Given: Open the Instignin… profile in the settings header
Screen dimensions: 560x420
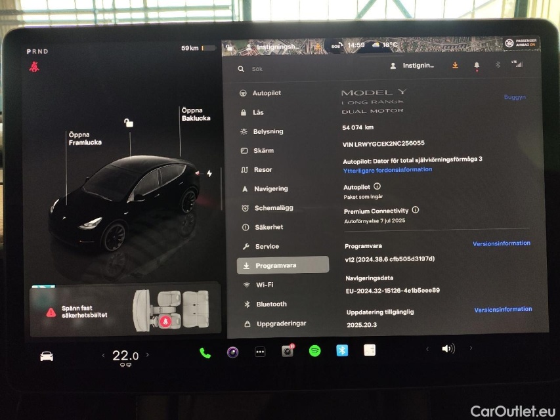Looking at the screenshot, I should [x=412, y=66].
